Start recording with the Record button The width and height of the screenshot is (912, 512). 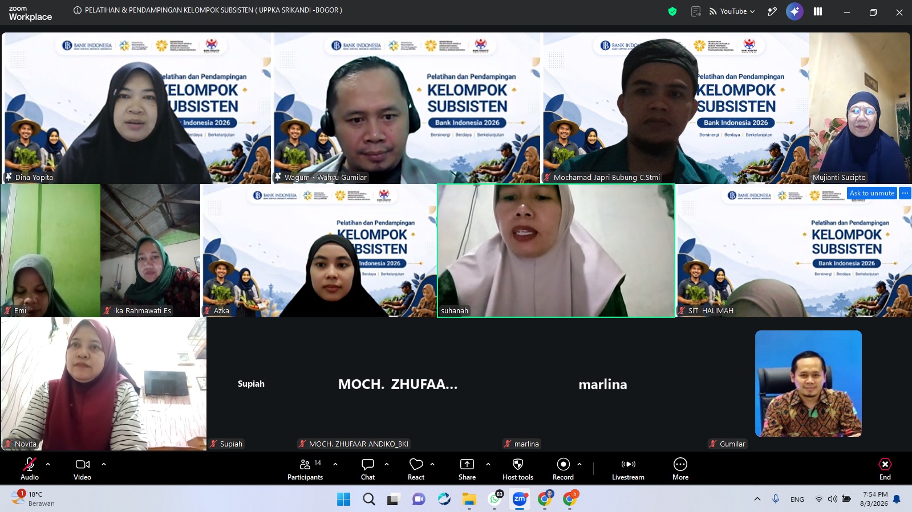(x=563, y=469)
